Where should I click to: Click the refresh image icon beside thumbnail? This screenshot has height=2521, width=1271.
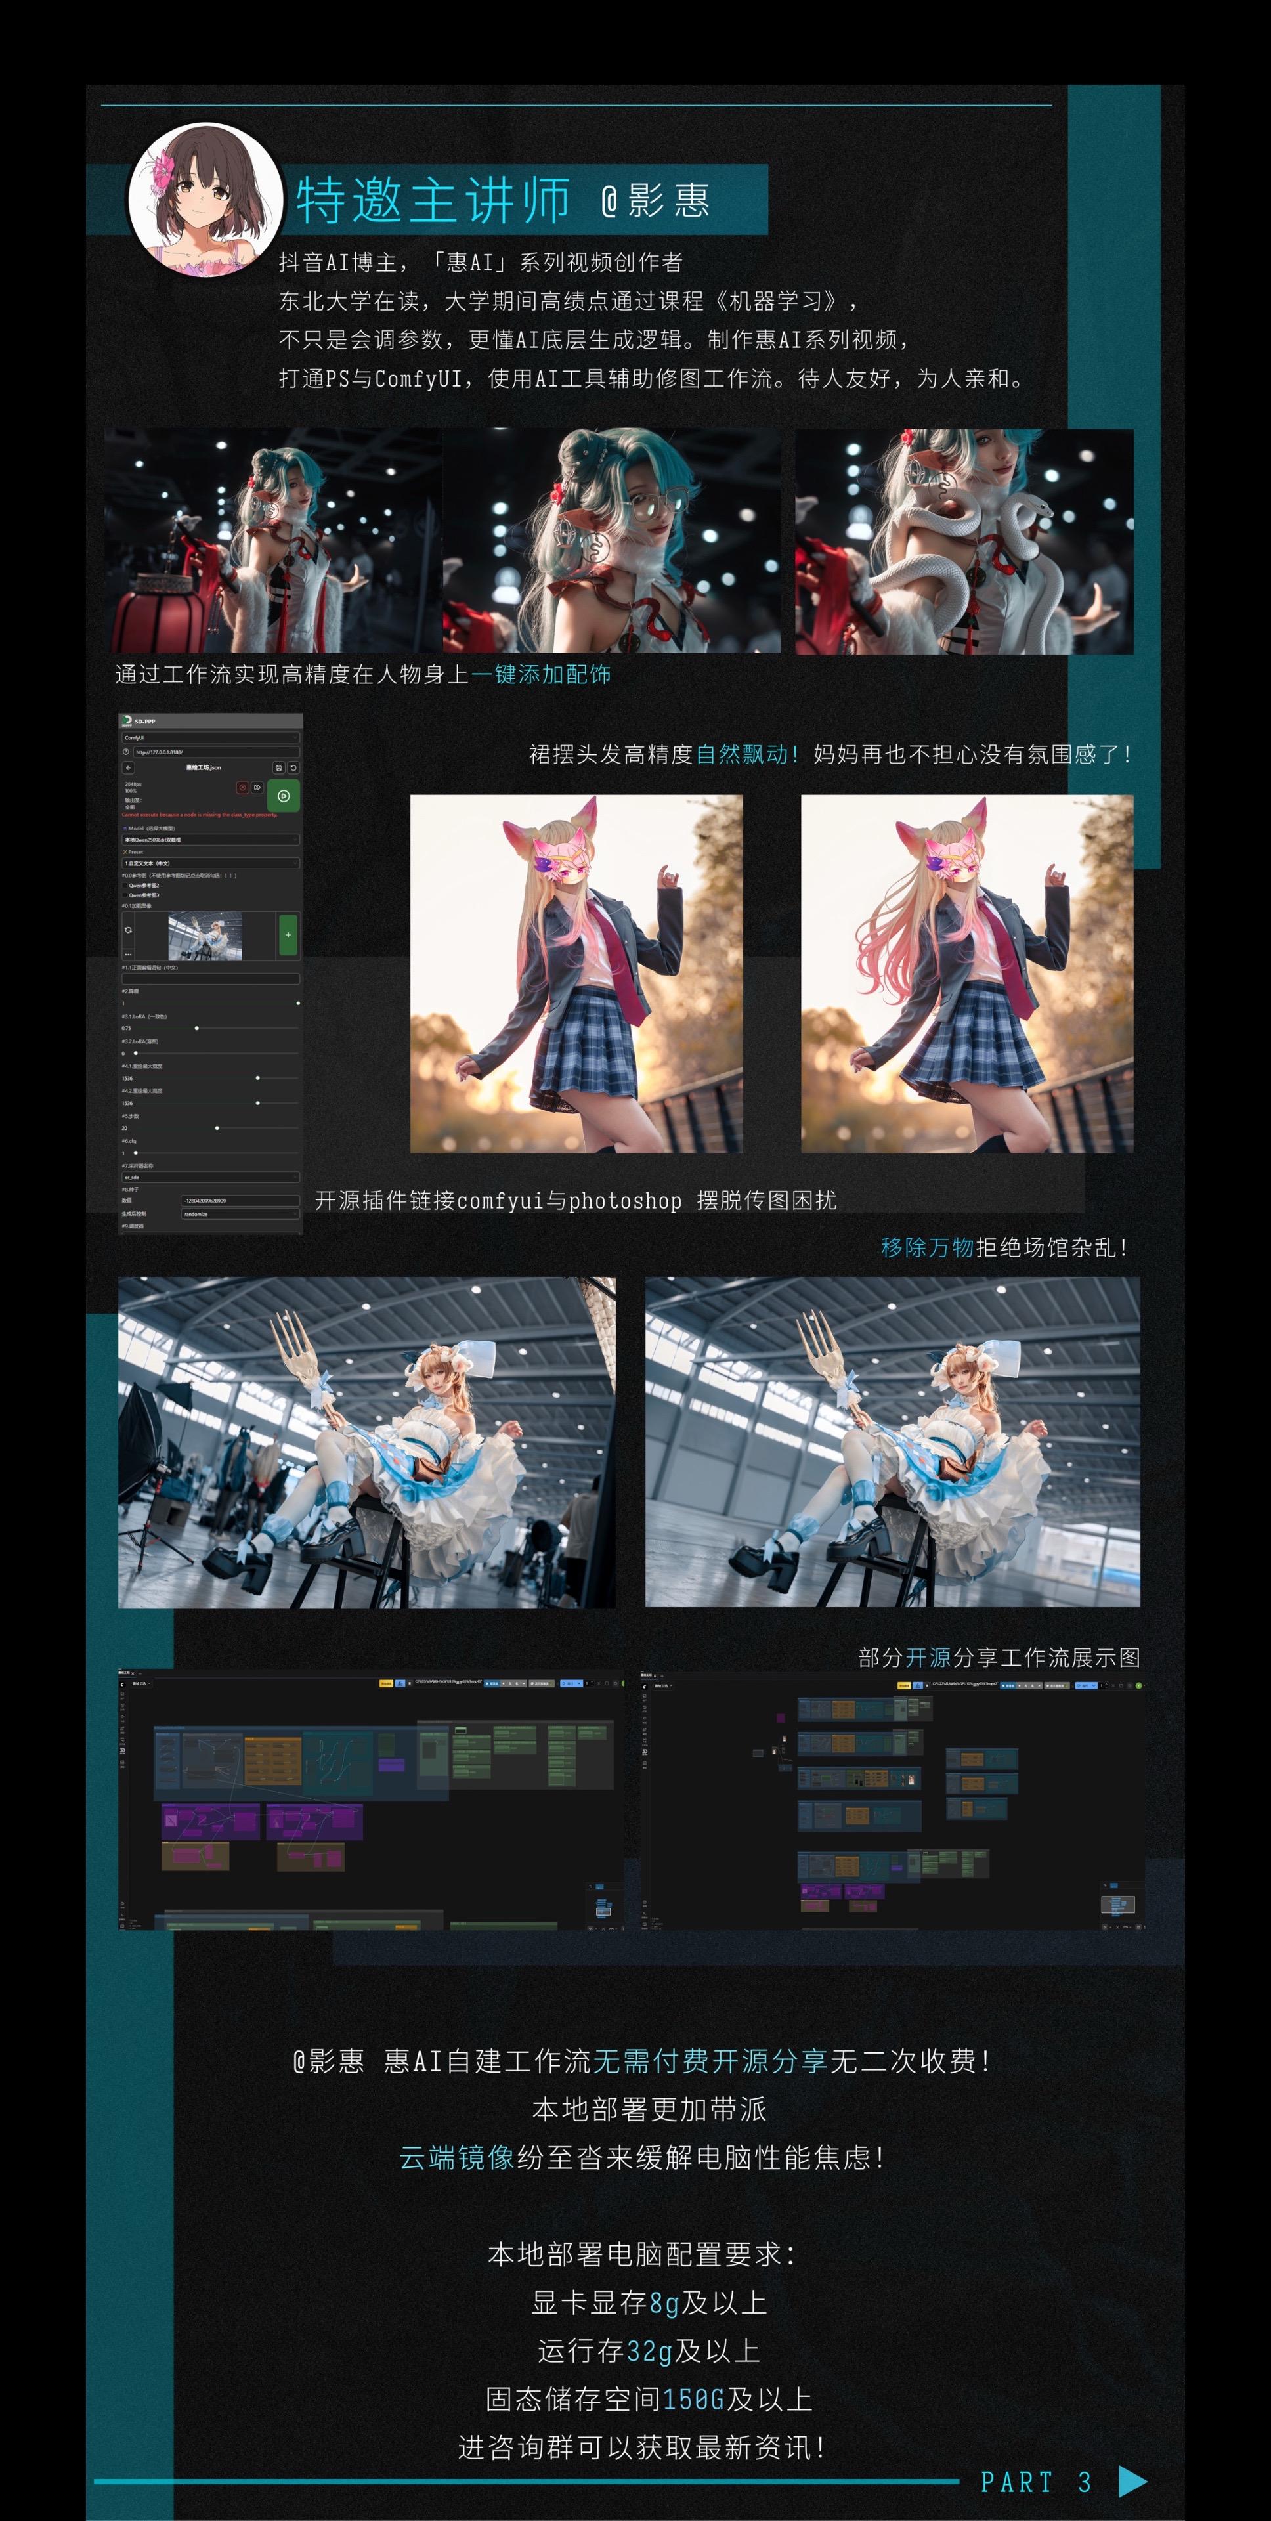127,930
